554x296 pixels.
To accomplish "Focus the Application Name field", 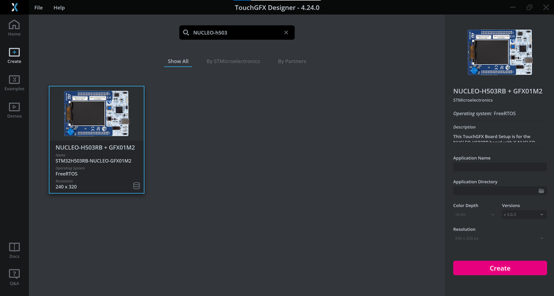I will [500, 167].
